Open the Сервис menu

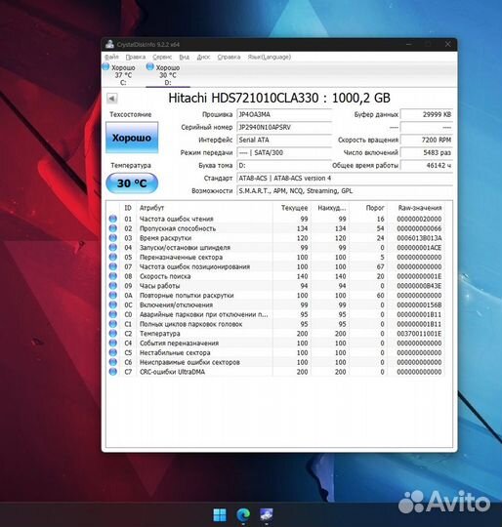click(x=162, y=57)
